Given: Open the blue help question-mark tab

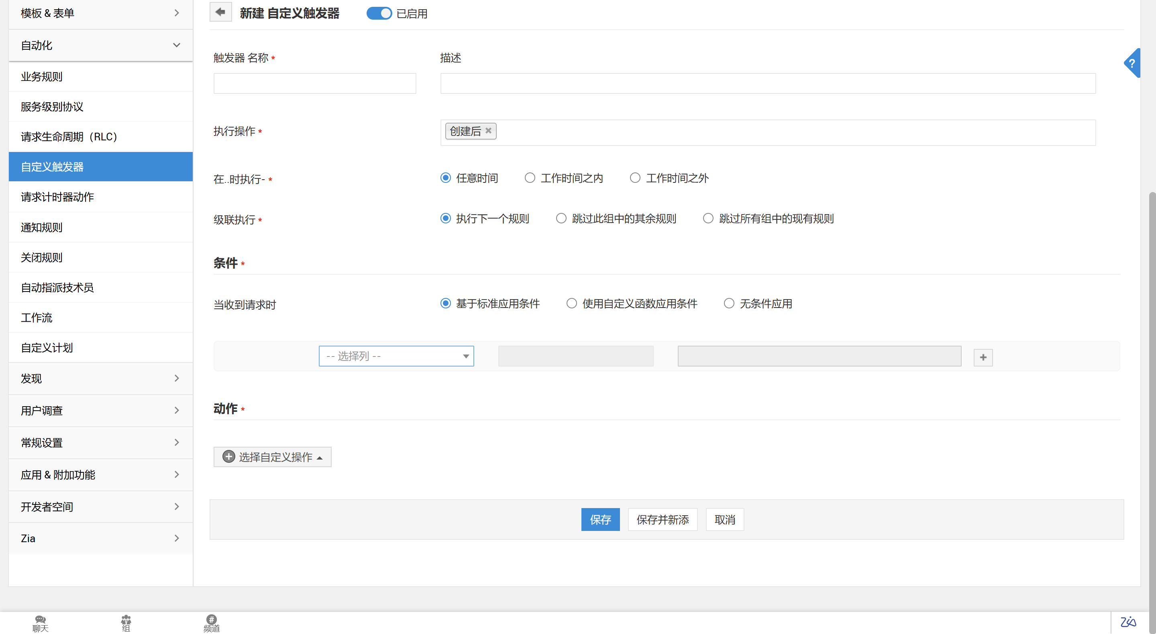Looking at the screenshot, I should click(x=1132, y=63).
